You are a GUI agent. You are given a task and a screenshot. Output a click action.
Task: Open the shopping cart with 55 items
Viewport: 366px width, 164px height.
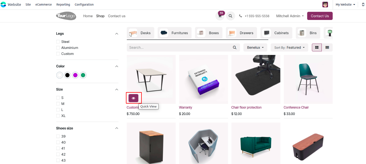[x=220, y=16]
